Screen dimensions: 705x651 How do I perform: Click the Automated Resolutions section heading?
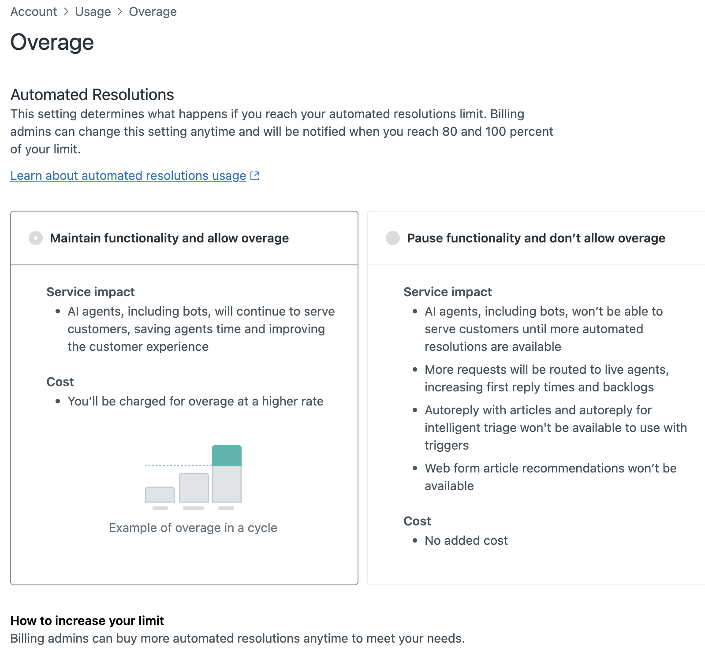pyautogui.click(x=92, y=95)
